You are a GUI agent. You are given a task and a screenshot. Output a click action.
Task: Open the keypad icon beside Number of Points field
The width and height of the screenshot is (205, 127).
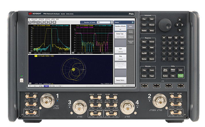112,22
